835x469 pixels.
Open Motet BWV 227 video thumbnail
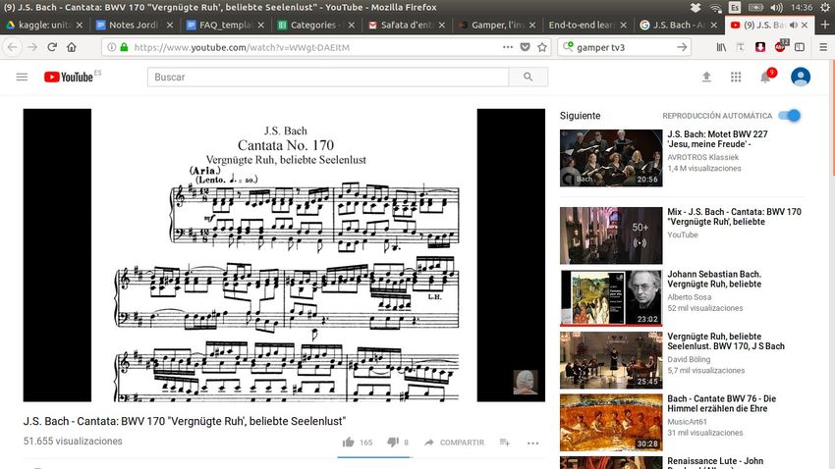[x=611, y=158]
